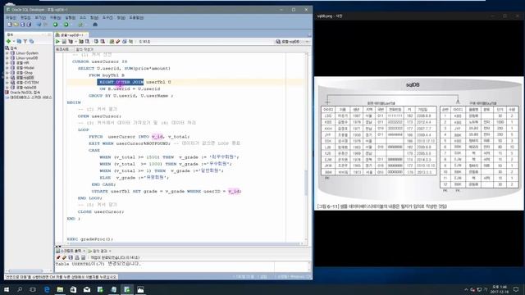Clear the worksheet with the eraser icon

tap(118, 42)
